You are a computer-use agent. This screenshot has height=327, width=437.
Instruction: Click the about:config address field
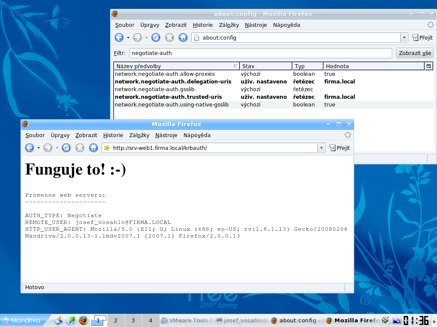(296, 37)
